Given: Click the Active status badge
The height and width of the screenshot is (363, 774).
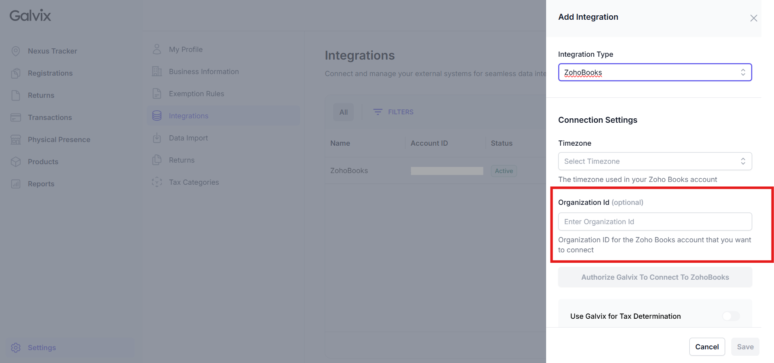Looking at the screenshot, I should [504, 171].
